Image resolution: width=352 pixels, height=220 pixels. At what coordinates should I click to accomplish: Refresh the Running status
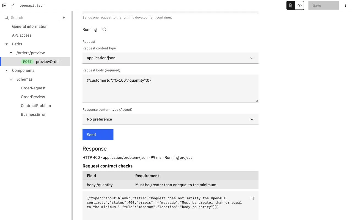click(x=104, y=29)
